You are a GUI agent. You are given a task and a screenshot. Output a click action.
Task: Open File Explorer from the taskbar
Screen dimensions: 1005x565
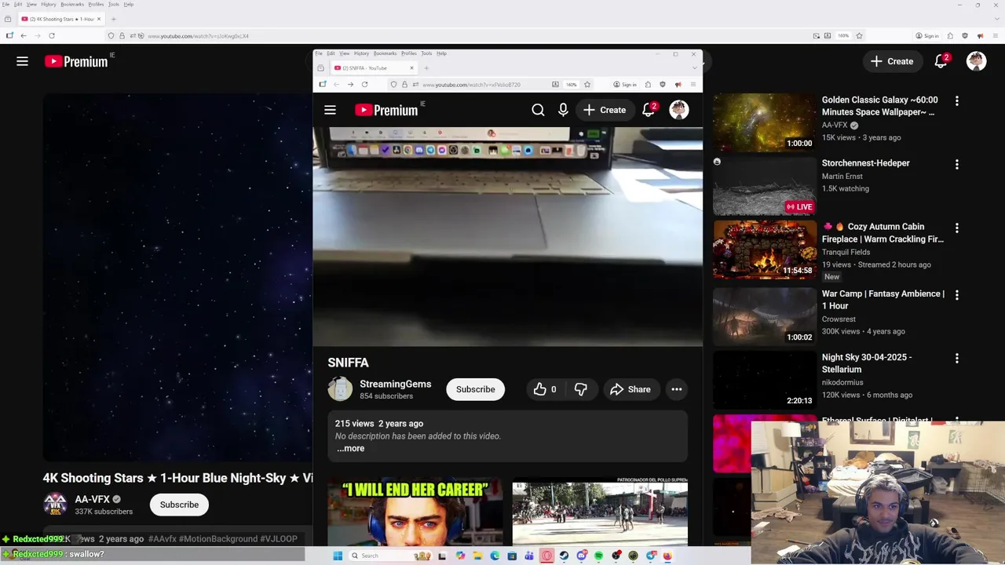pos(477,556)
